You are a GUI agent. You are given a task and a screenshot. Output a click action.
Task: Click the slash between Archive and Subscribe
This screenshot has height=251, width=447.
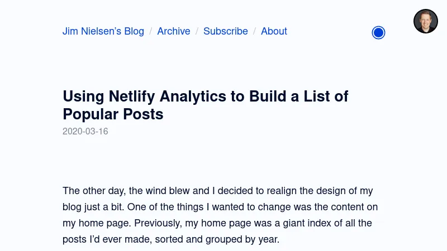point(197,31)
